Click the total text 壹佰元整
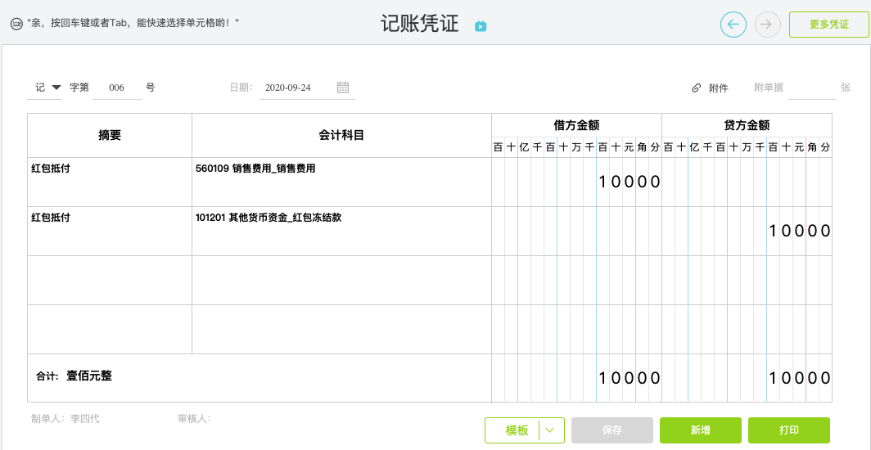871x450 pixels. point(89,376)
